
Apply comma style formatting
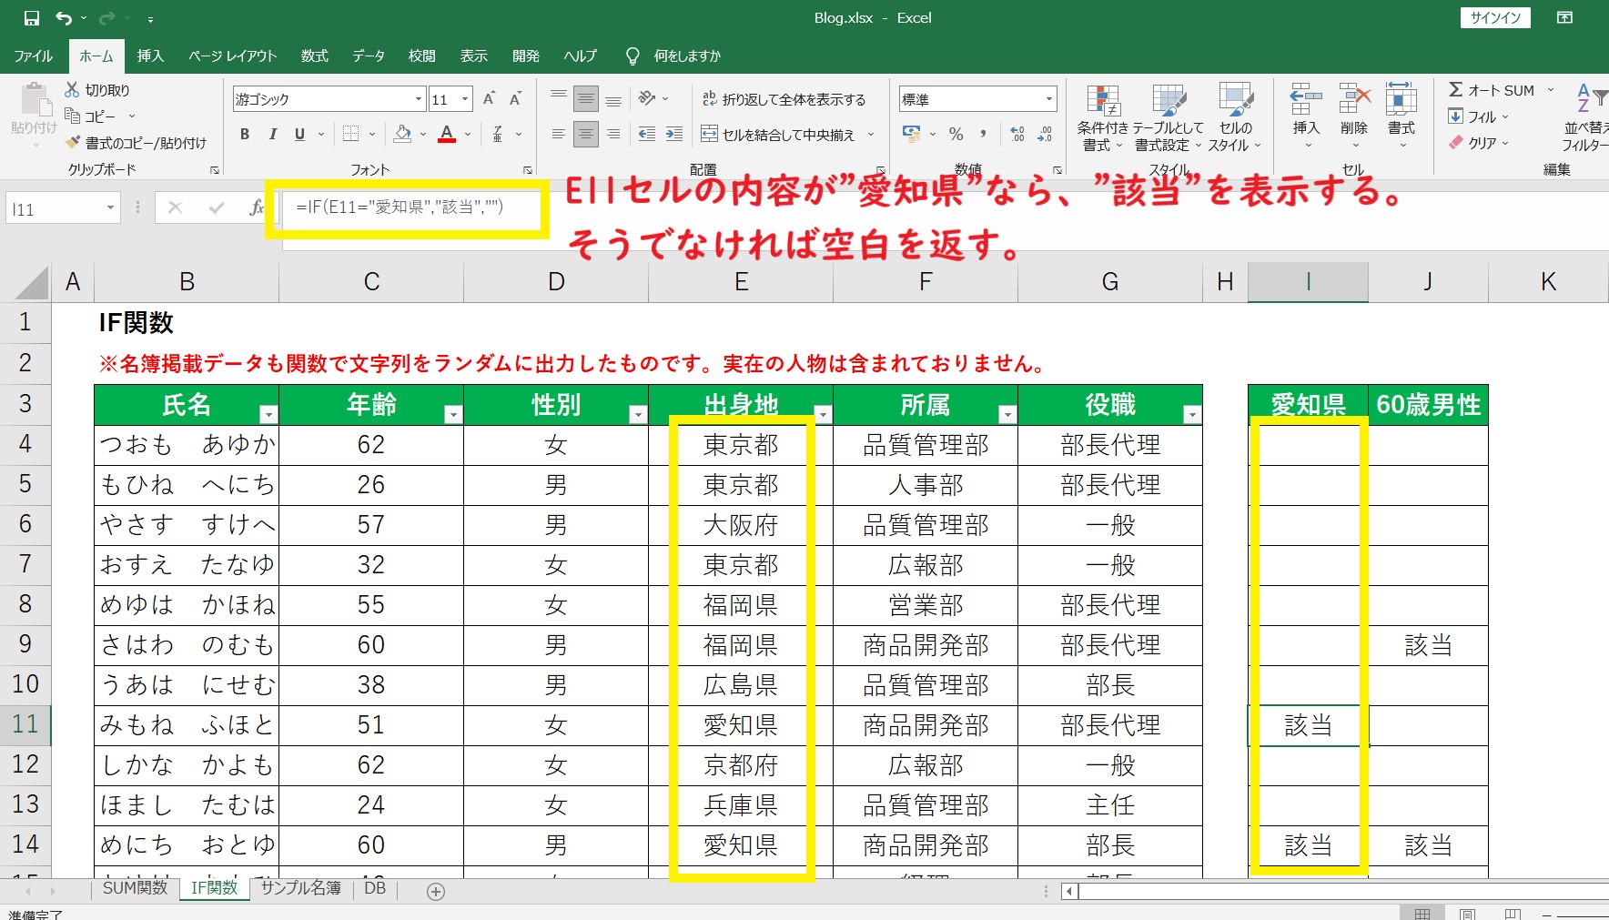pyautogui.click(x=983, y=135)
